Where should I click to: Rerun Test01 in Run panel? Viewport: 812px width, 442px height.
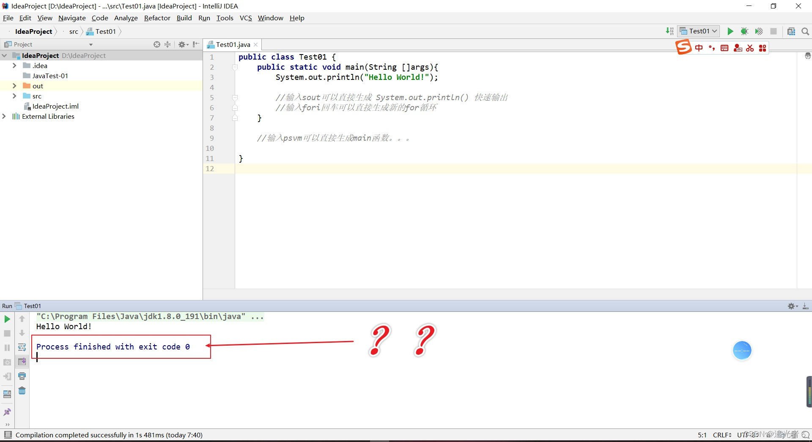pyautogui.click(x=7, y=319)
